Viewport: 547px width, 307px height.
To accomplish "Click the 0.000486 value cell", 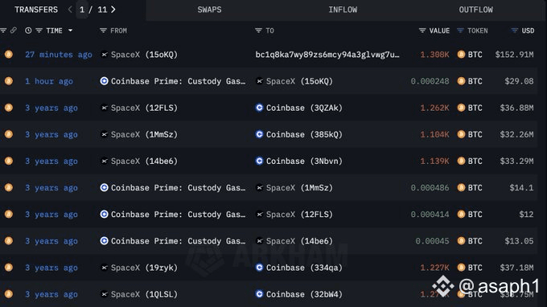I will tap(430, 188).
